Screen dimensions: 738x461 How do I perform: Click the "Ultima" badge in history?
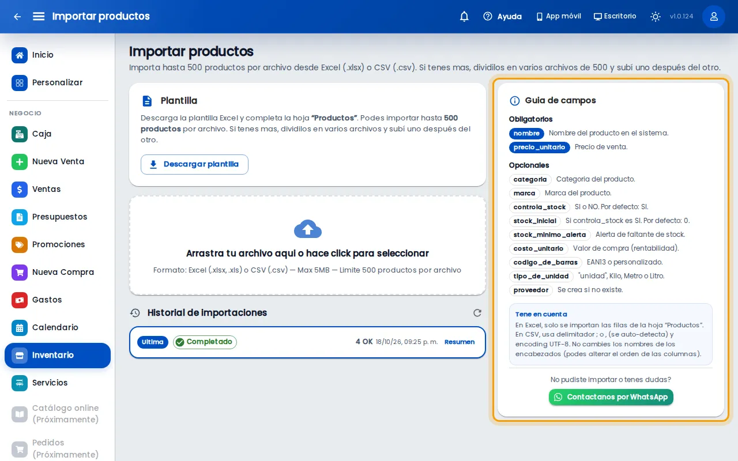tap(153, 342)
